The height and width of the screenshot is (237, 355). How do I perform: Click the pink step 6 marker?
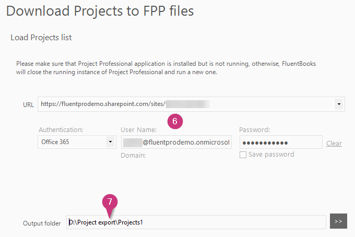[x=175, y=121]
